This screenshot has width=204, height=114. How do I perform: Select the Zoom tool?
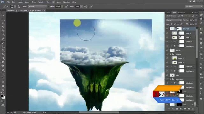pos(3,90)
